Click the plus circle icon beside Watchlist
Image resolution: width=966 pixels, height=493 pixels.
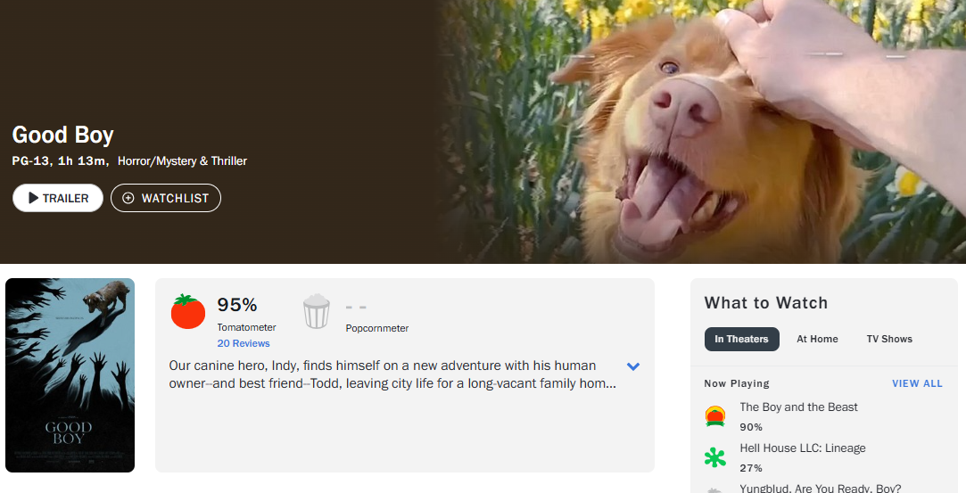pyautogui.click(x=128, y=198)
